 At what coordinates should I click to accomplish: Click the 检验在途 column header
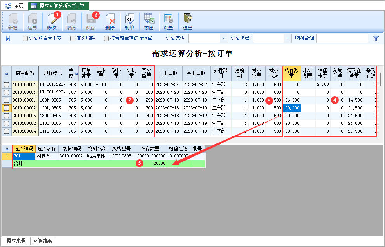(x=178, y=149)
